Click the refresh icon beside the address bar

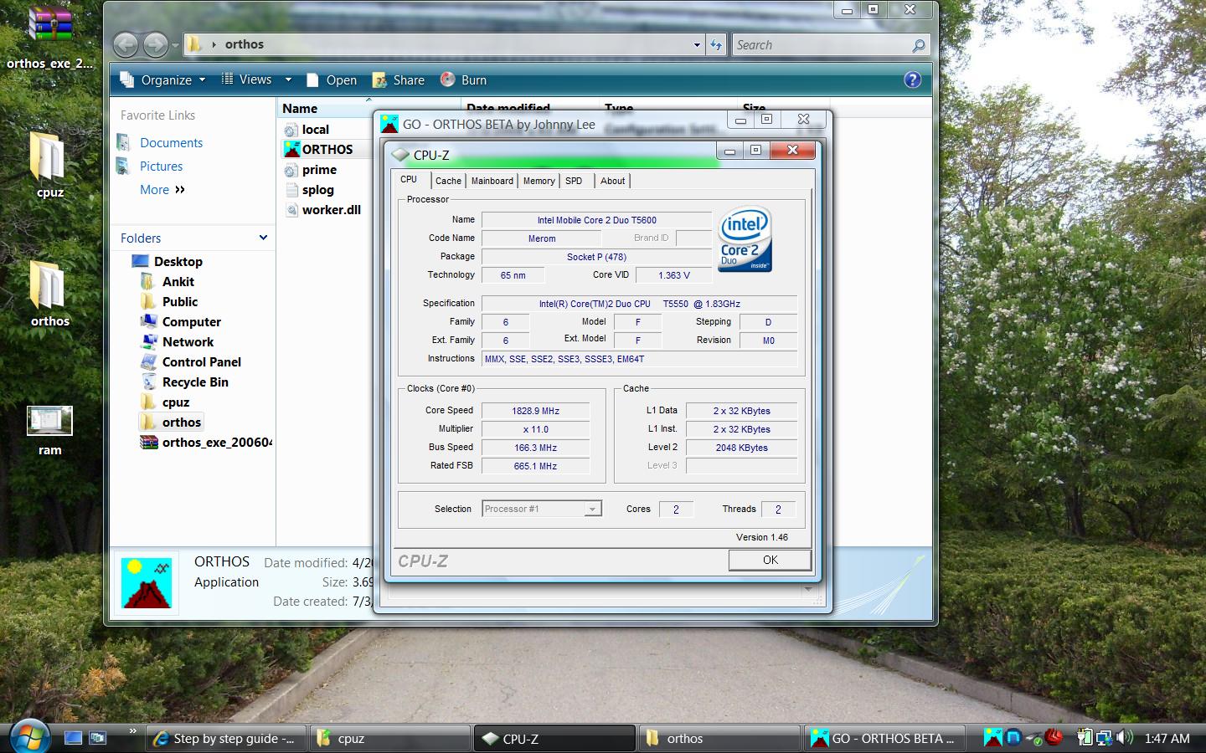[x=716, y=45]
